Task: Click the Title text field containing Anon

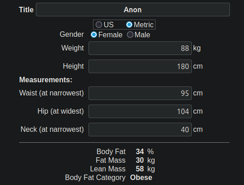Action: point(133,10)
